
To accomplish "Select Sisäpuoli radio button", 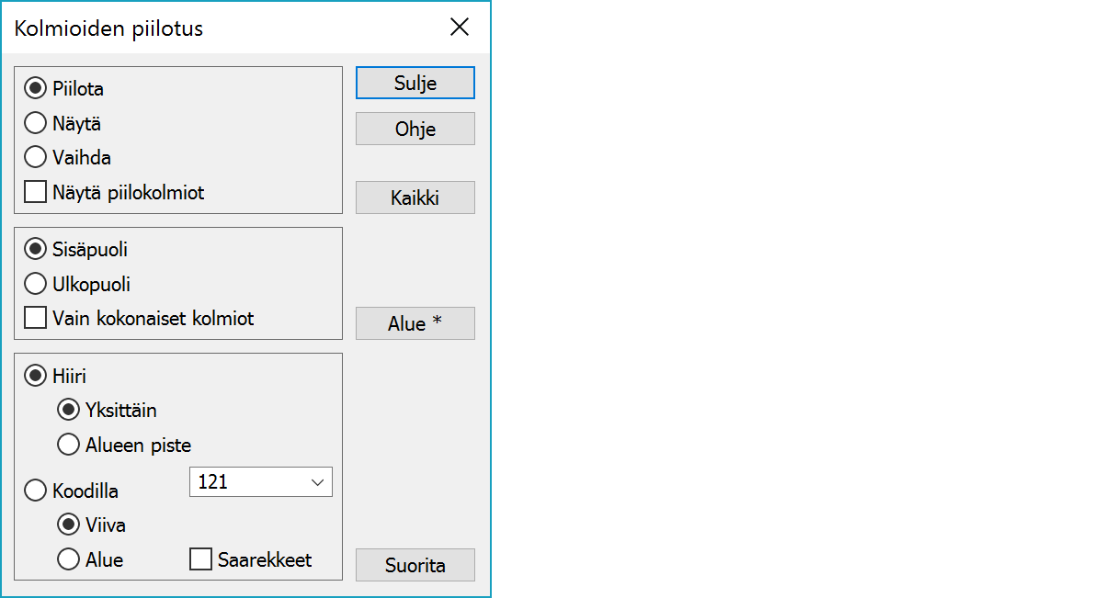I will coord(36,249).
